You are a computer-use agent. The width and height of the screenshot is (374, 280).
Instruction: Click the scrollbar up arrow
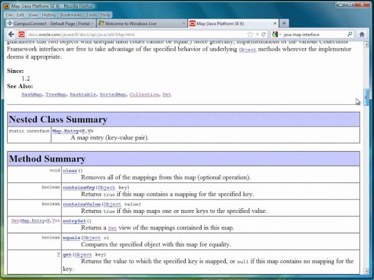[x=366, y=44]
